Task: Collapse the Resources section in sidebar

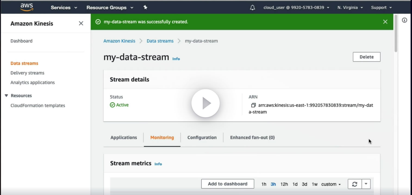Action: click(7, 96)
